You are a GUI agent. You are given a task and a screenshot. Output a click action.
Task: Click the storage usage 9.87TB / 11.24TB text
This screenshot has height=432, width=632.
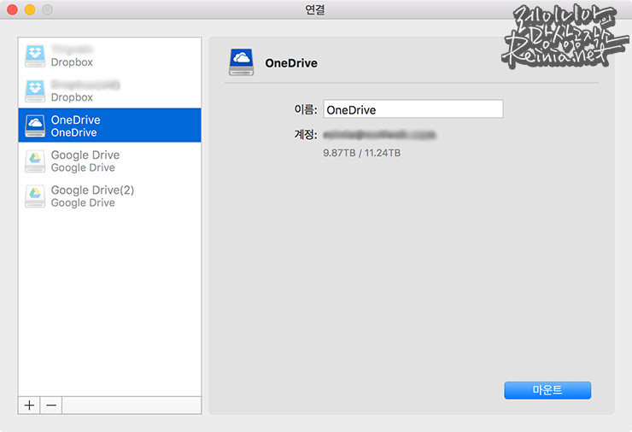click(x=361, y=153)
